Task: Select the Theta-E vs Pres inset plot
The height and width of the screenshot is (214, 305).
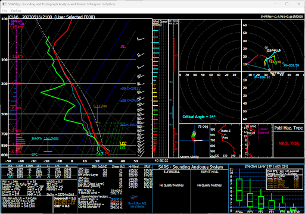Action: [226, 141]
